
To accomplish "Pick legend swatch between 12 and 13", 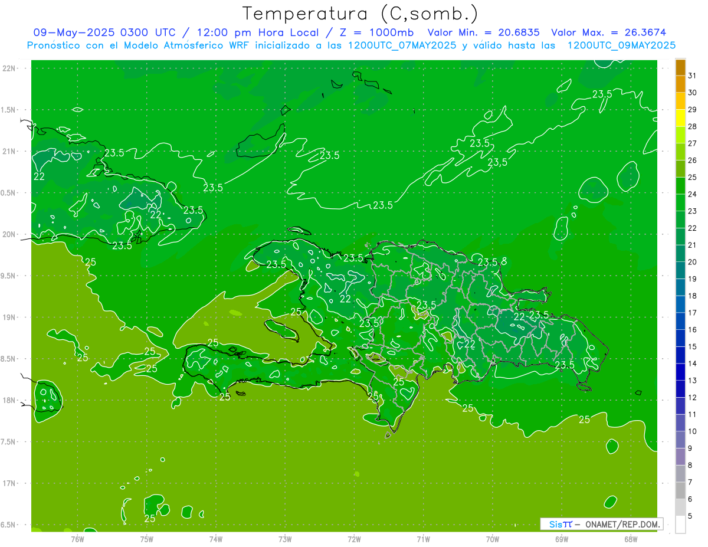I will pos(680,389).
